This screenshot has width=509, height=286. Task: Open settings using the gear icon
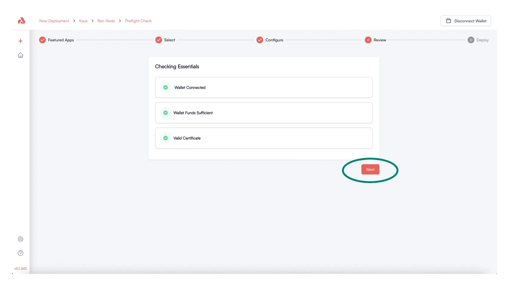click(21, 239)
